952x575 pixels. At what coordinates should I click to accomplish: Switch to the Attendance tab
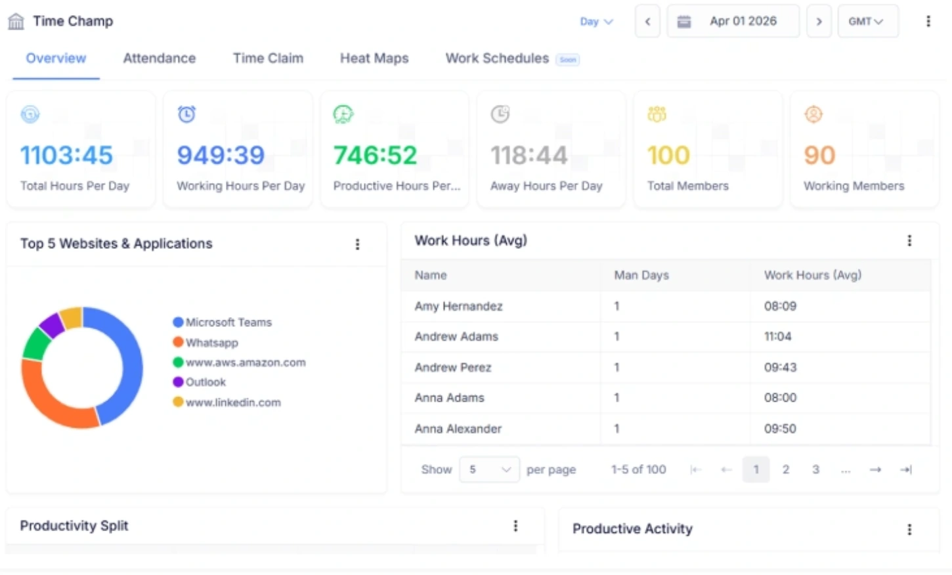pyautogui.click(x=159, y=58)
